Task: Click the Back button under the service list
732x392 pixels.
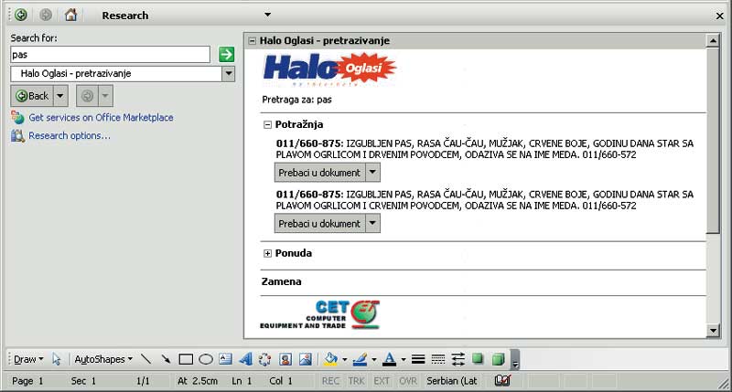Action: (x=32, y=96)
